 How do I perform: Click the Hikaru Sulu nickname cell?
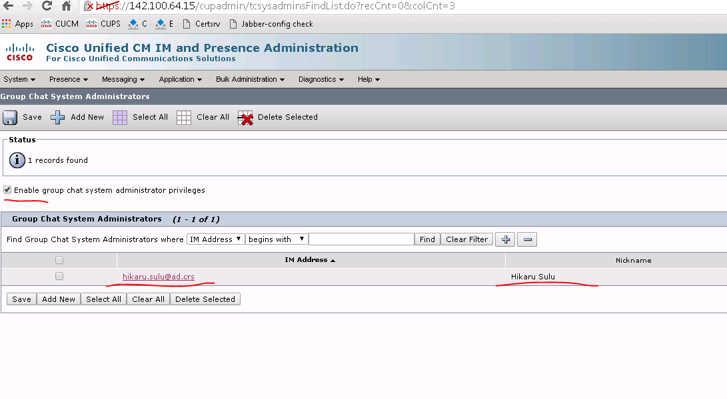pos(532,277)
